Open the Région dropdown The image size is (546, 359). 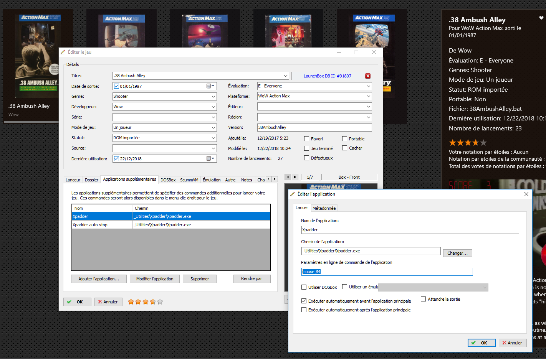(369, 117)
